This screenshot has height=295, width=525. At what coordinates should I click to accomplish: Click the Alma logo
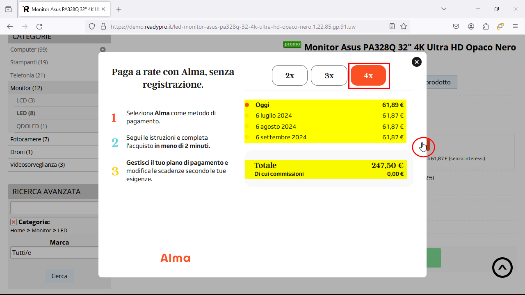click(176, 258)
